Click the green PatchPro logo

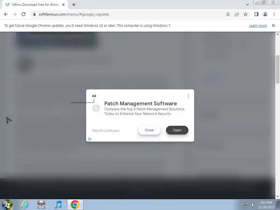[x=96, y=108]
